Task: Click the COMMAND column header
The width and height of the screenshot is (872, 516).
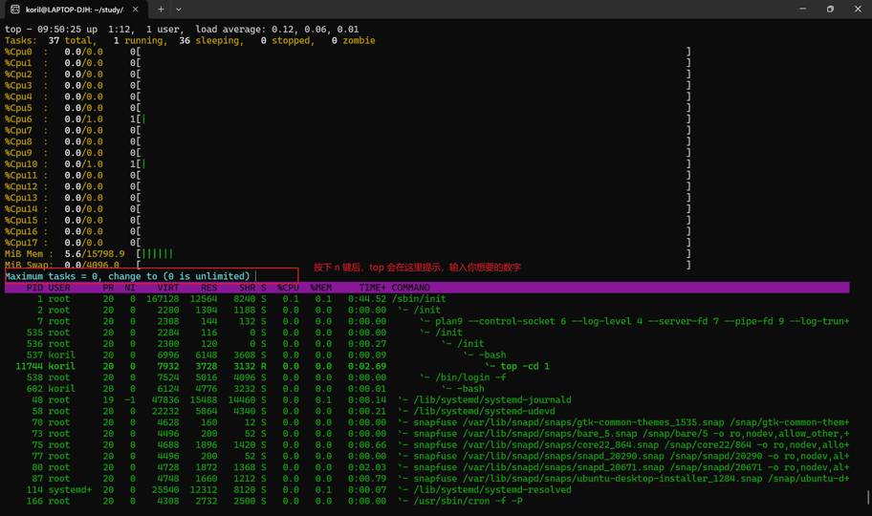Action: pyautogui.click(x=410, y=288)
